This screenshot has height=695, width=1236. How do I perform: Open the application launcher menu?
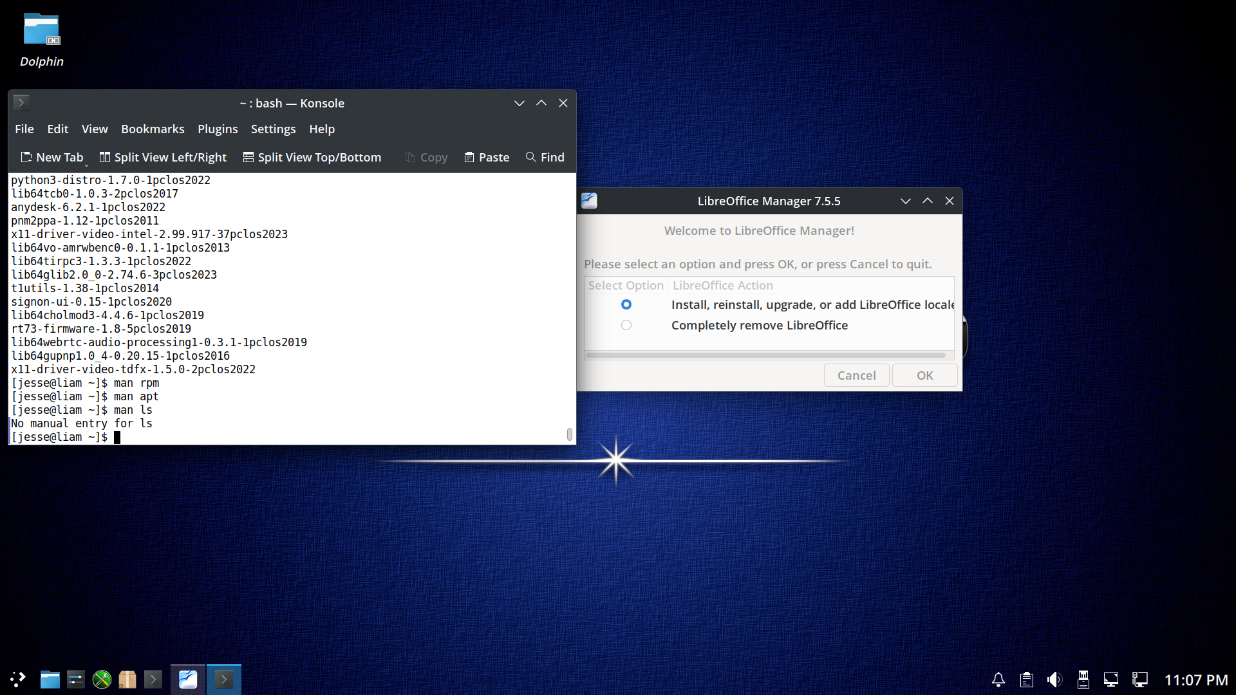click(18, 680)
